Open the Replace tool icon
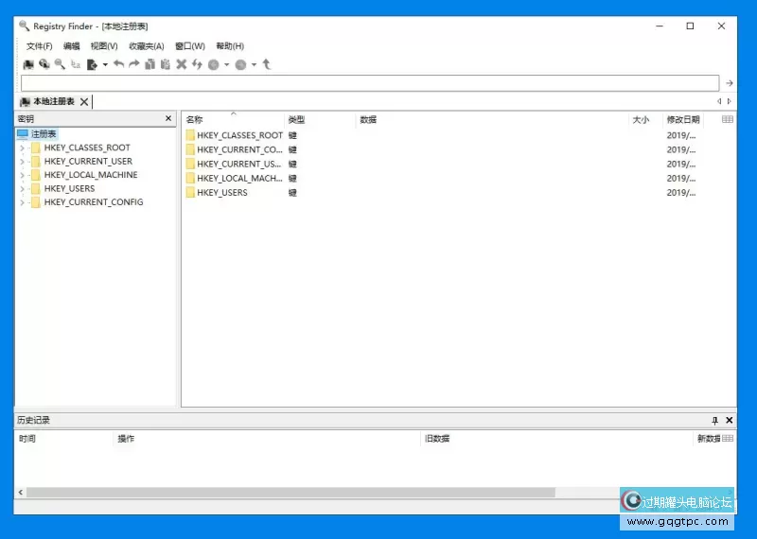The height and width of the screenshot is (539, 757). pos(76,64)
